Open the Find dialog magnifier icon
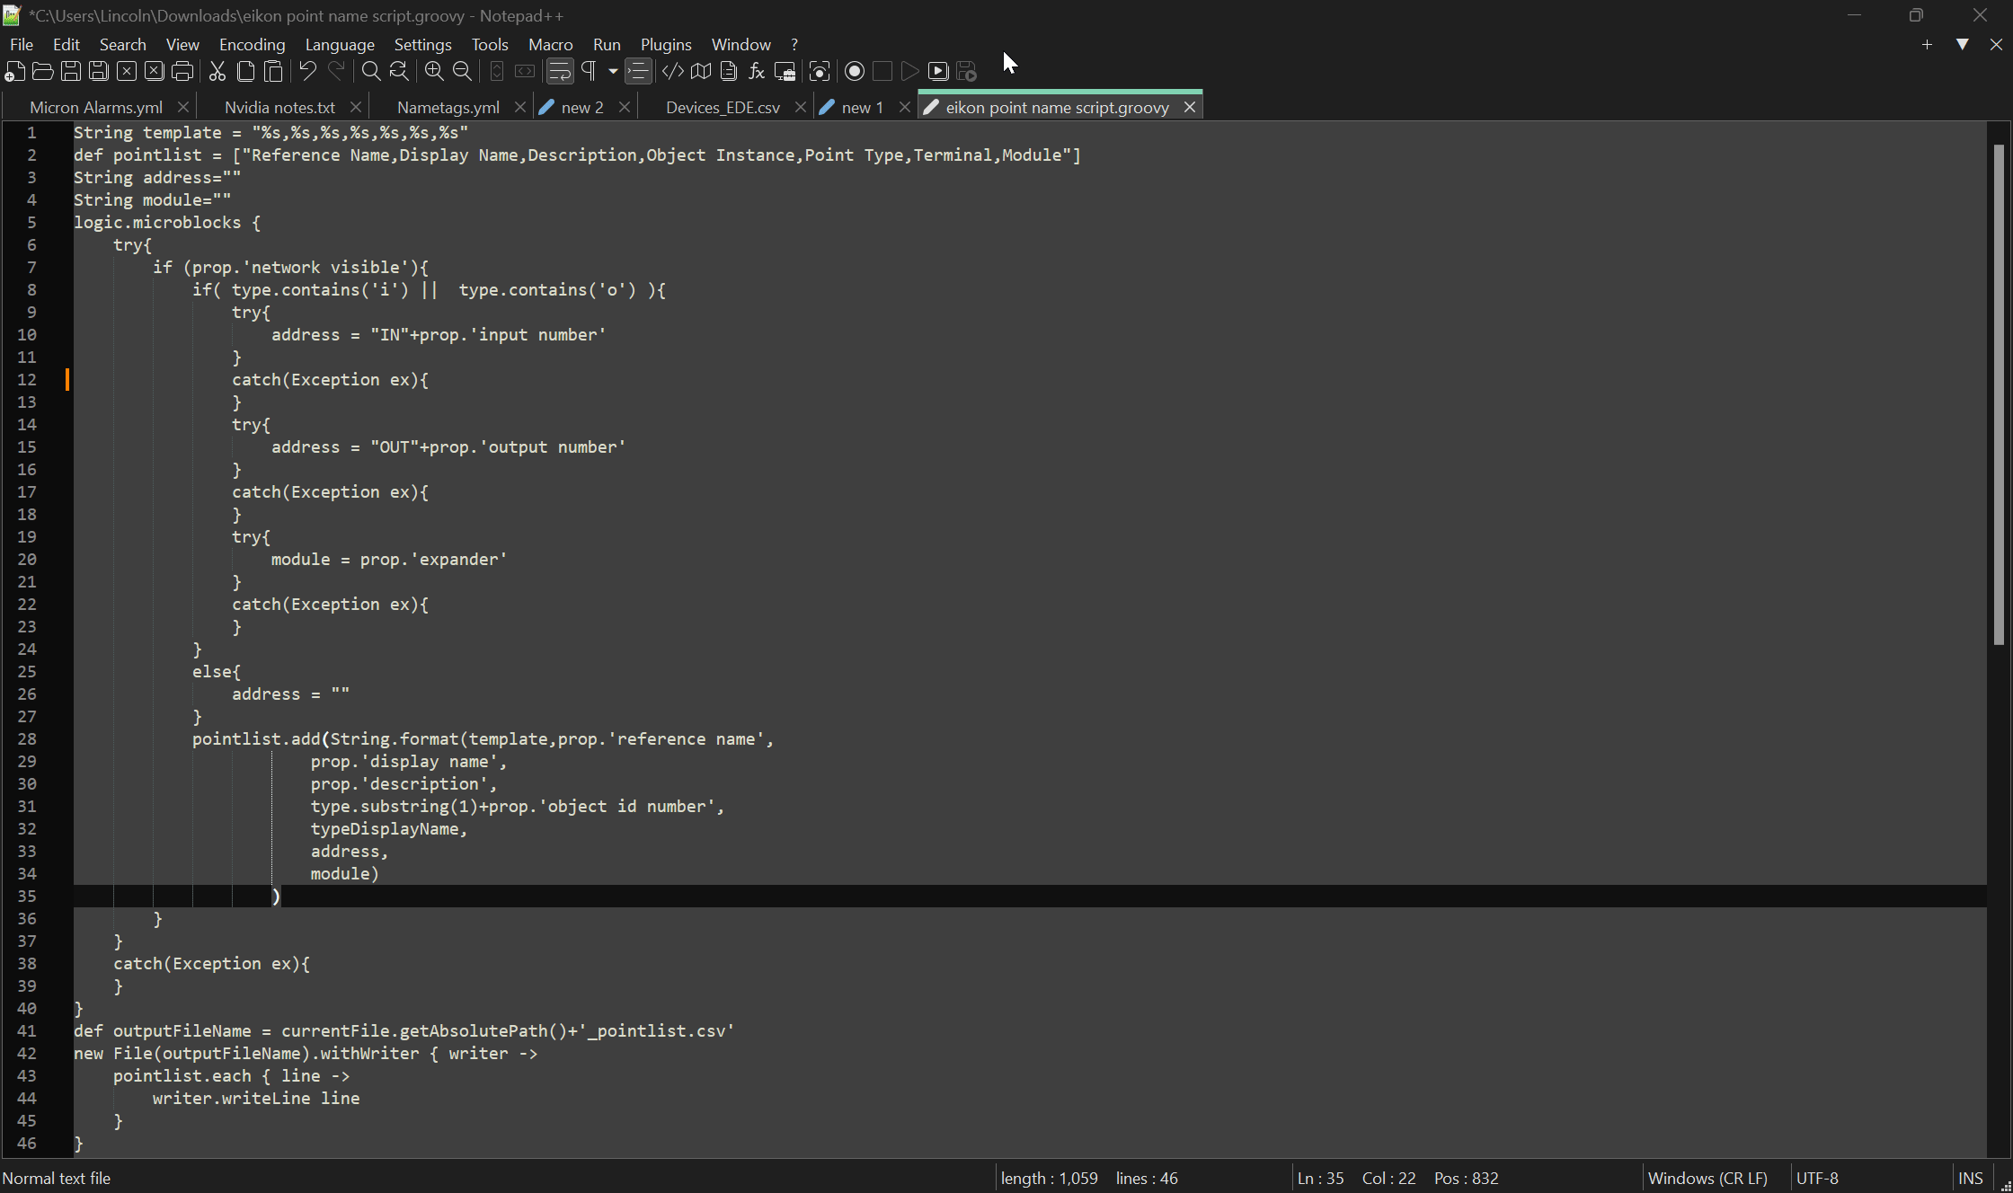This screenshot has height=1193, width=2013. (x=371, y=71)
